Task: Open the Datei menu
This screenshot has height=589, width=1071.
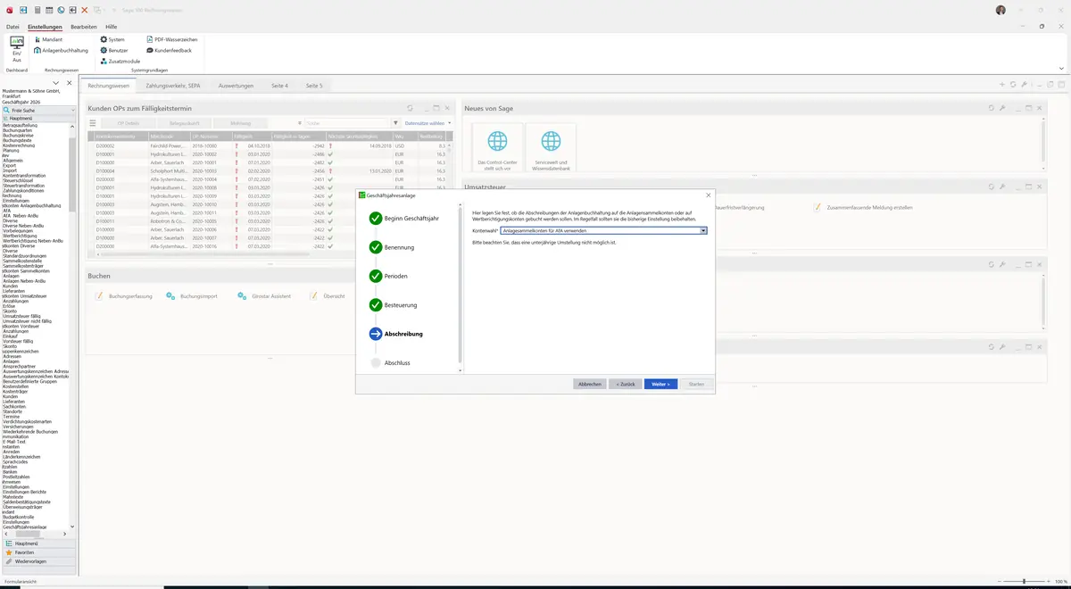Action: click(12, 28)
